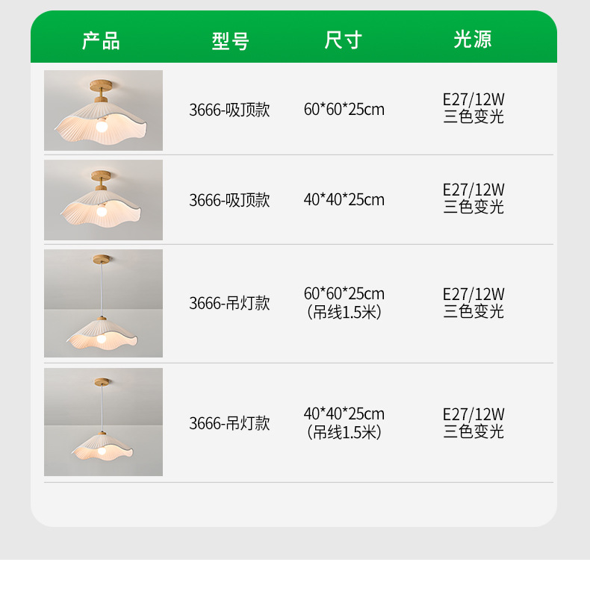This screenshot has width=590, height=612.
Task: Select first row model 3666-吸顶款
Action: click(x=229, y=110)
